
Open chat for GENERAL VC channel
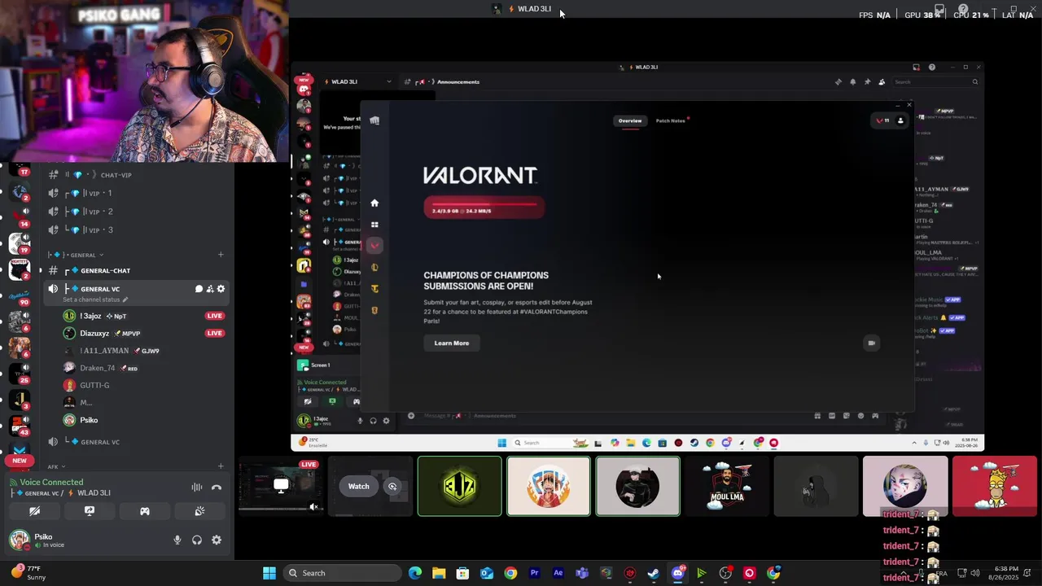[199, 289]
